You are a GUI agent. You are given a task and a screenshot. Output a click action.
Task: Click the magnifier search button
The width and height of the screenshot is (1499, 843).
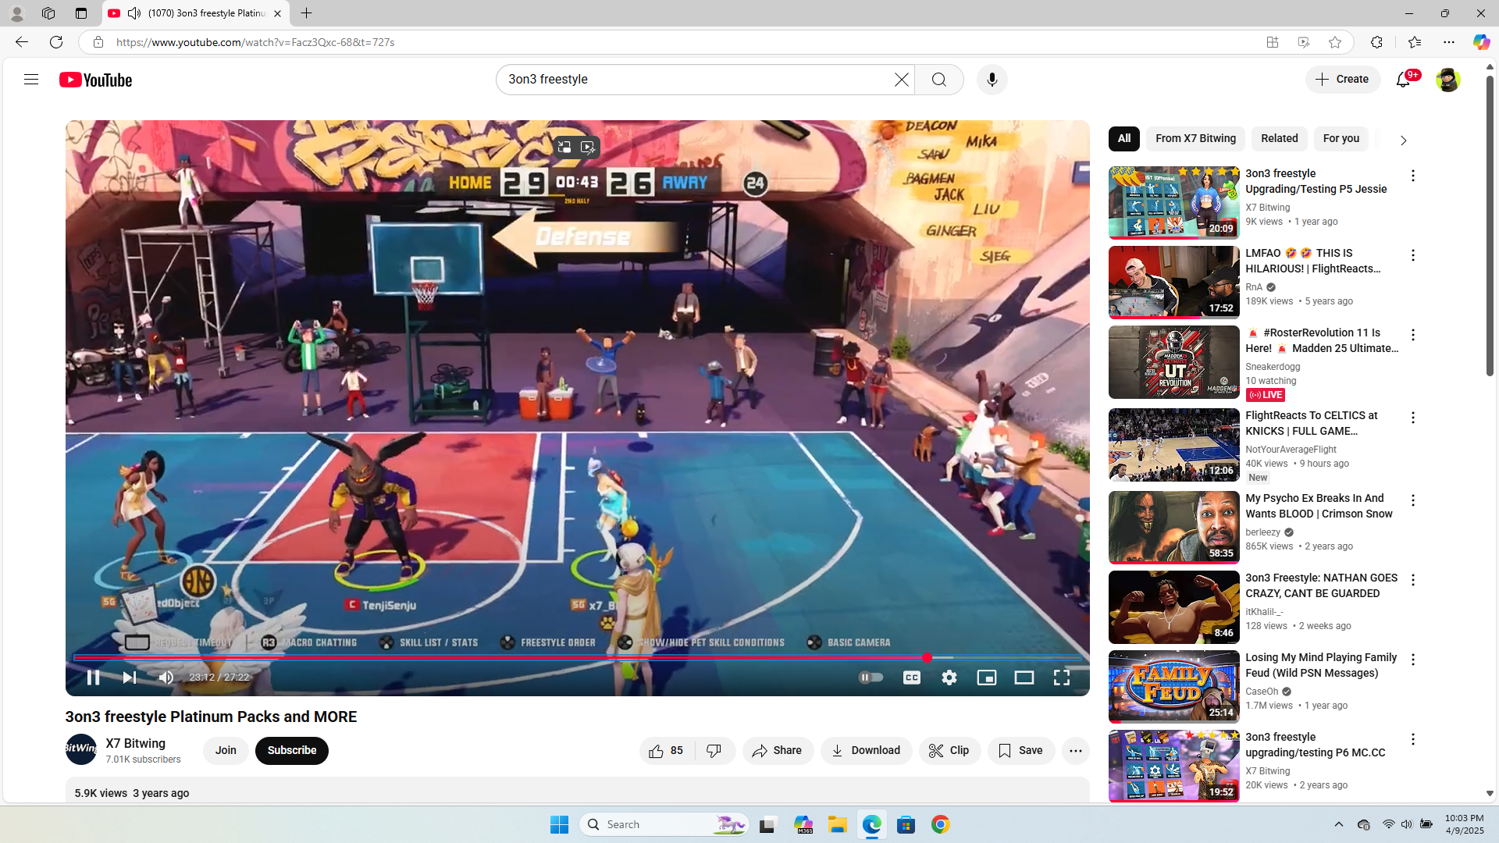coord(939,80)
